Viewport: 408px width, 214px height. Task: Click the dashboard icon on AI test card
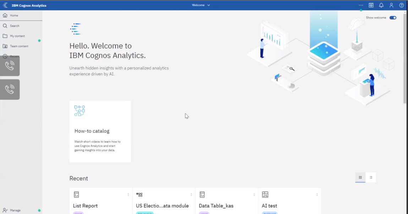click(265, 194)
